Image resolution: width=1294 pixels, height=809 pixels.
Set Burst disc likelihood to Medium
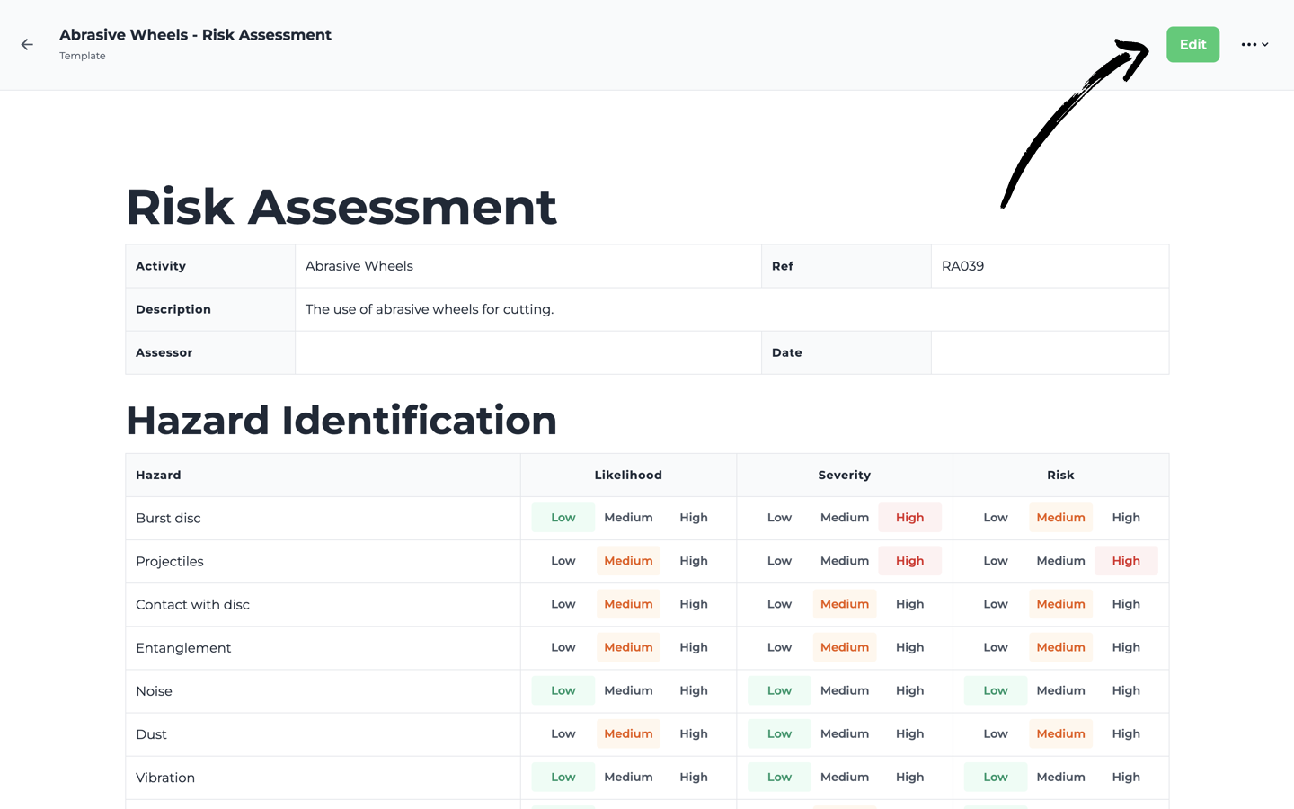pos(628,517)
